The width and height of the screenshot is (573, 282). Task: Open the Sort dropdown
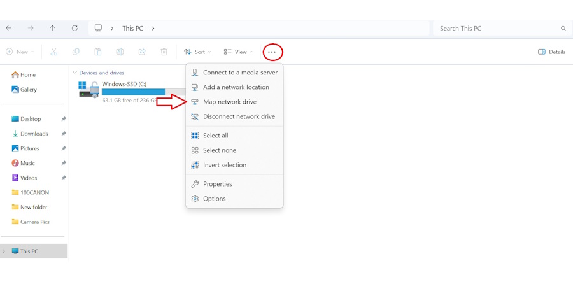click(x=197, y=52)
